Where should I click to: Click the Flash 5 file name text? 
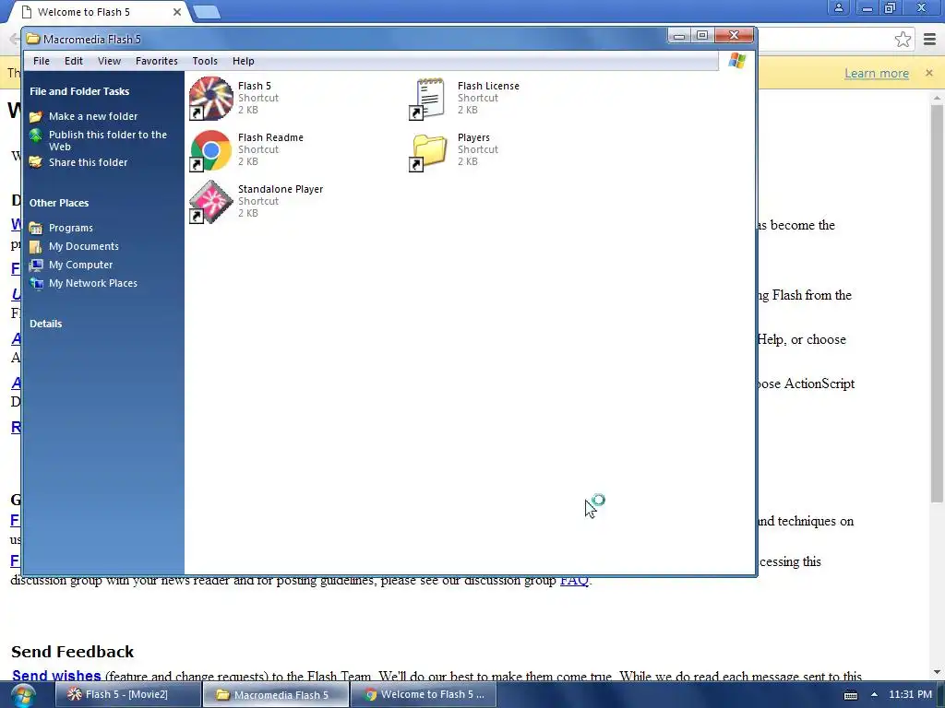(x=255, y=86)
